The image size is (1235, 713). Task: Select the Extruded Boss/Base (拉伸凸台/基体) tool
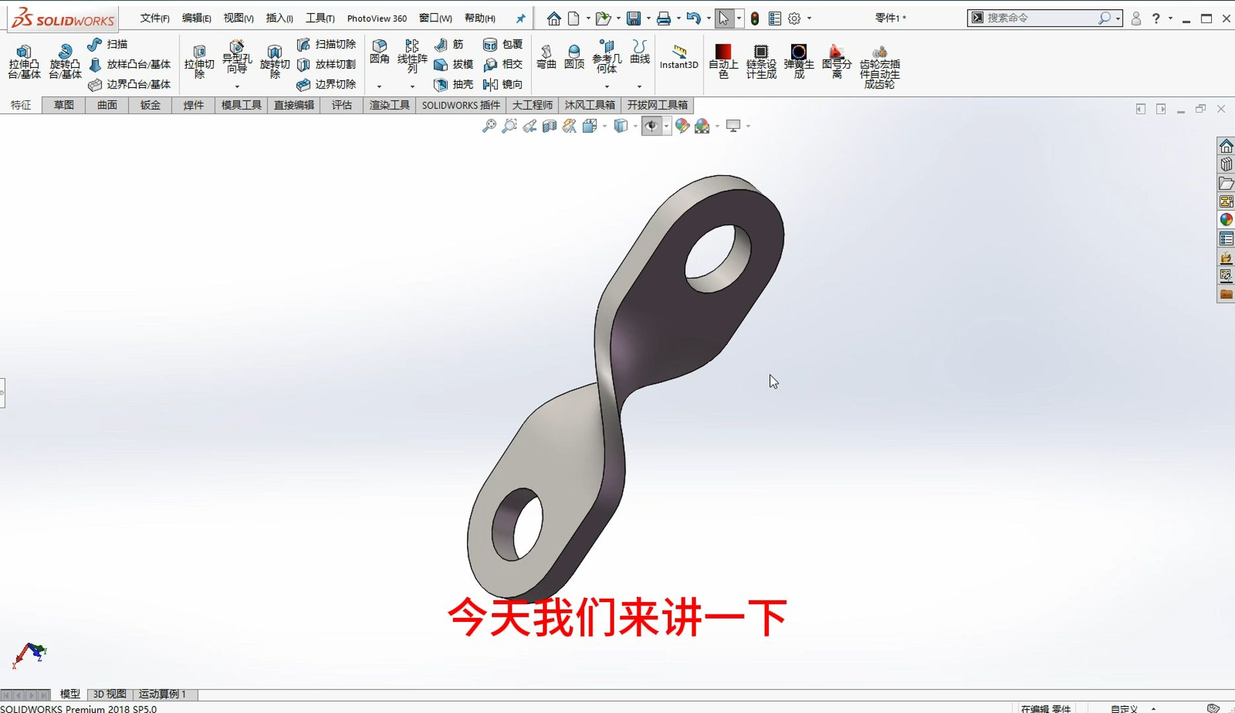click(24, 61)
